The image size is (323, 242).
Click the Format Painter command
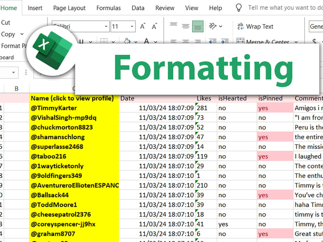[x=14, y=46]
